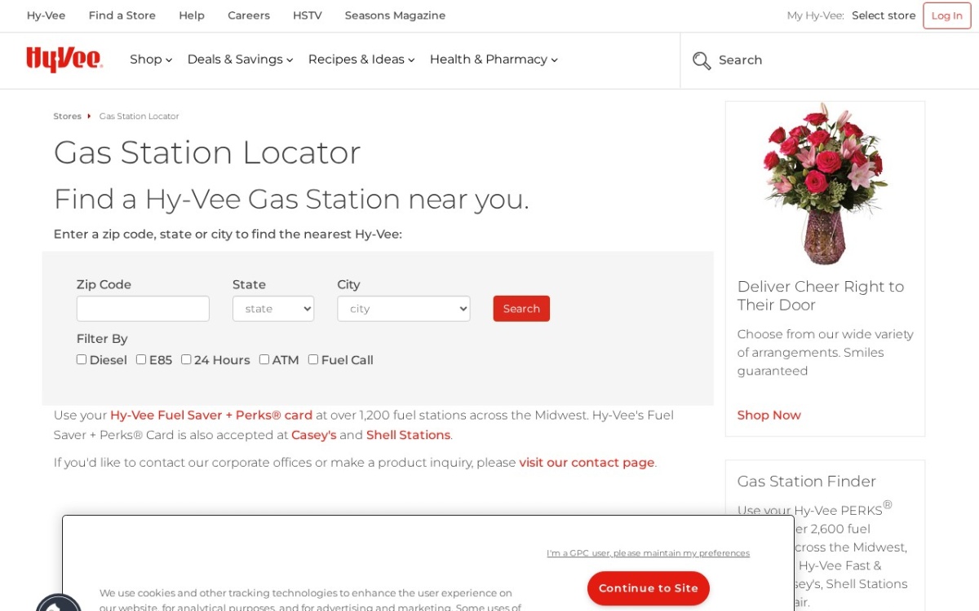The height and width of the screenshot is (611, 979).
Task: Enable the Diesel filter checkbox
Action: [x=82, y=359]
